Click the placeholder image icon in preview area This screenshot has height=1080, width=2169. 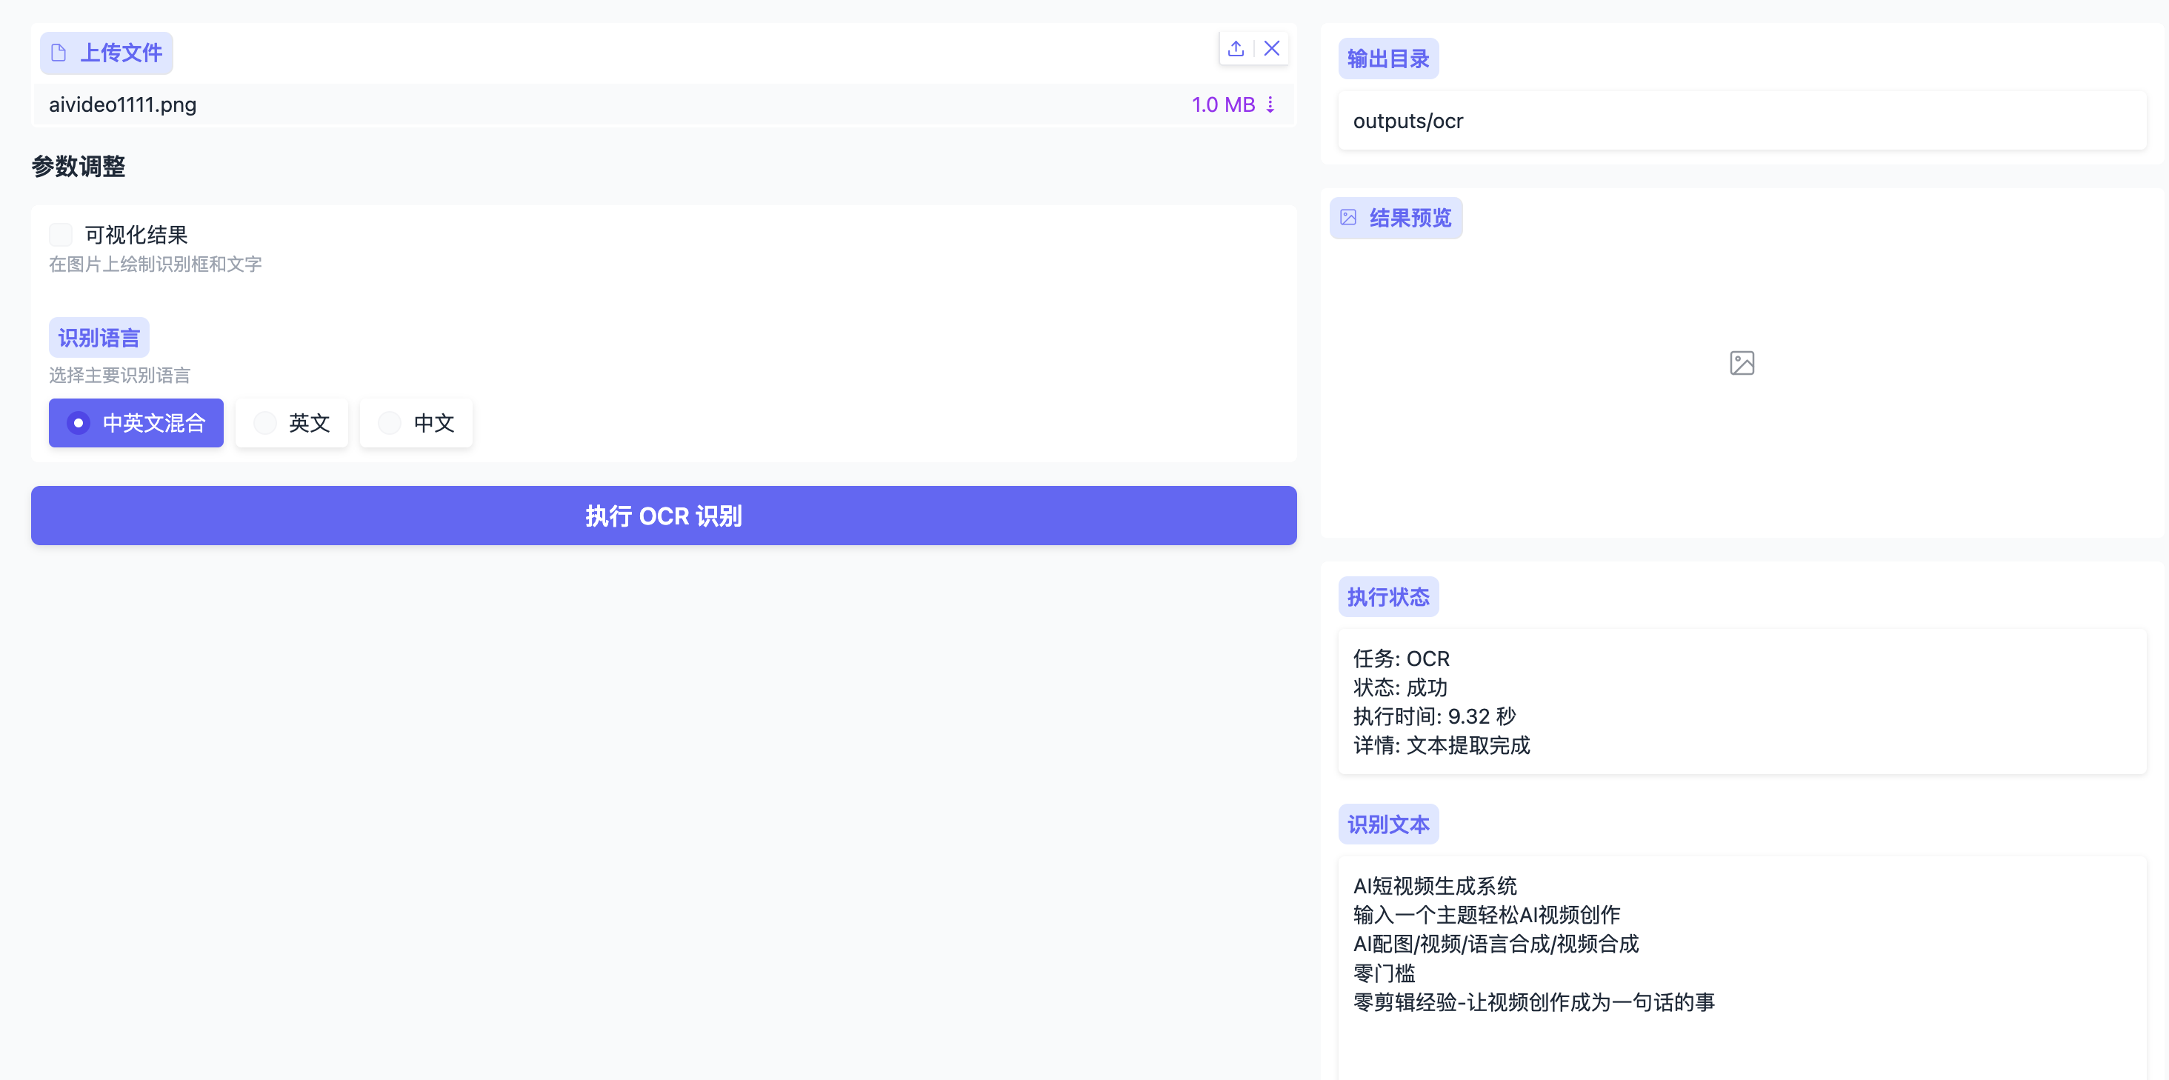[1742, 363]
